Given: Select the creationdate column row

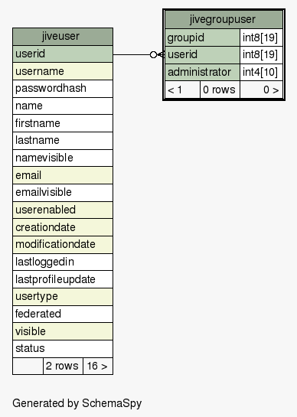Looking at the screenshot, I should [x=63, y=227].
